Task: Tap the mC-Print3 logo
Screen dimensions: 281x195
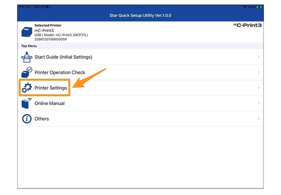Action: pyautogui.click(x=248, y=25)
